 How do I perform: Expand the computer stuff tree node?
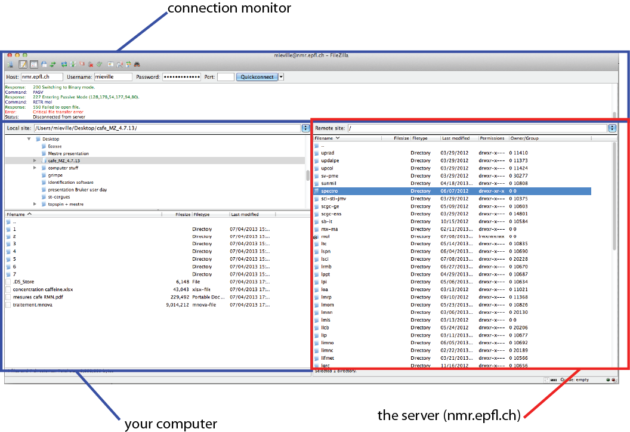35,168
